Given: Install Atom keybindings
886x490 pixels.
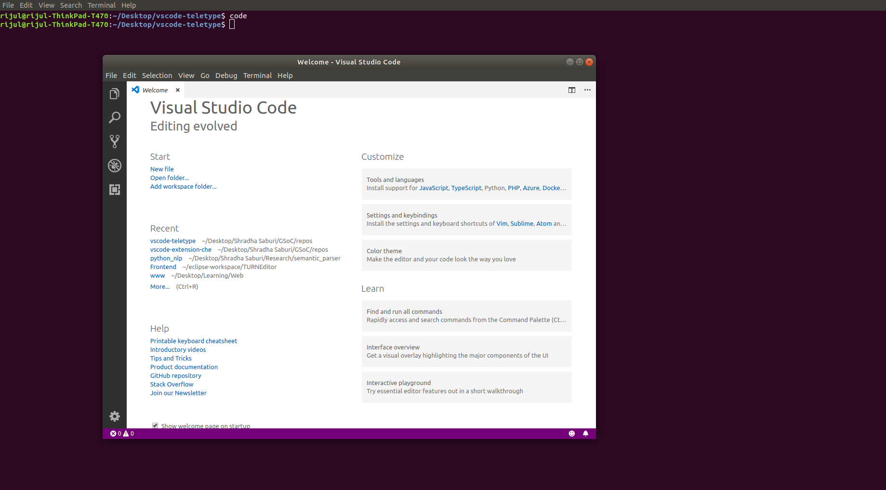Looking at the screenshot, I should [544, 223].
